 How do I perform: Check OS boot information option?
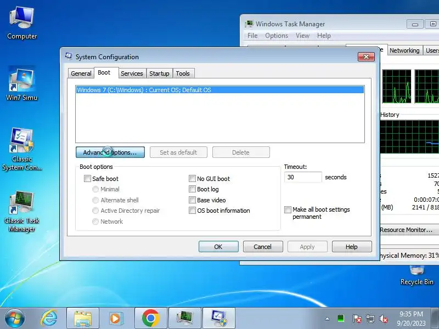pos(192,211)
